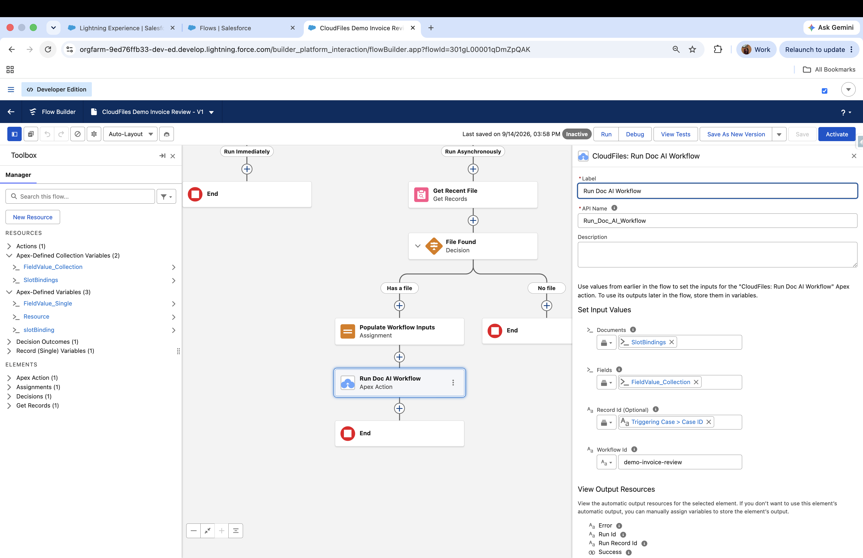Screen dimensions: 863x558
Task: Open flow settings gear icon
Action: click(x=94, y=134)
